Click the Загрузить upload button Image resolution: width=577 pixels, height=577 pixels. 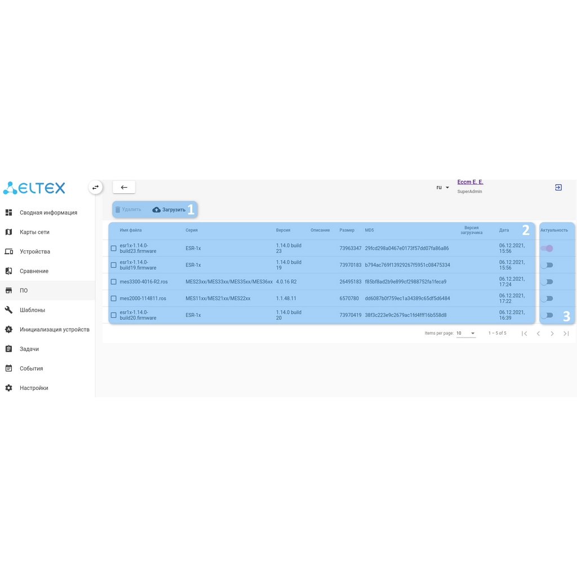pyautogui.click(x=169, y=210)
